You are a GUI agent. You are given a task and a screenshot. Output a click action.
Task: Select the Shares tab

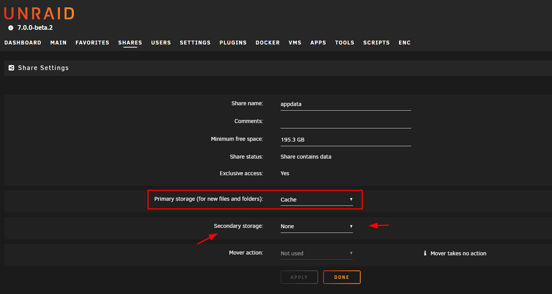click(130, 43)
